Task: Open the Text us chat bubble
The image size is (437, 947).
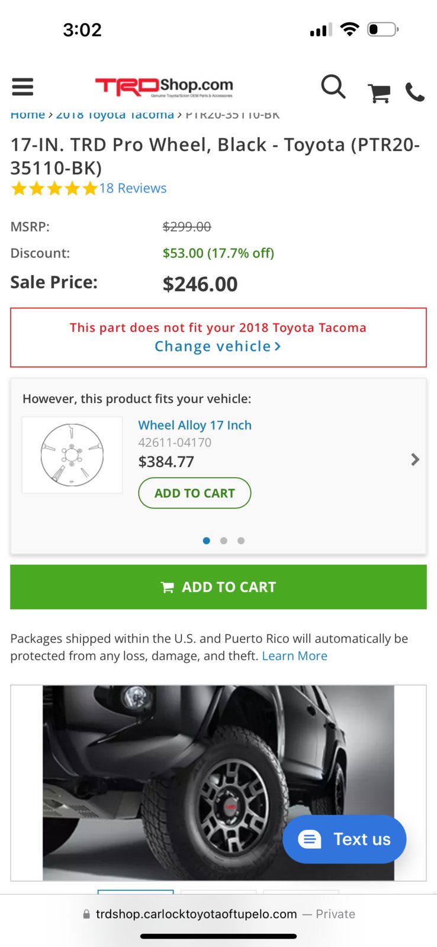Action: click(x=344, y=839)
